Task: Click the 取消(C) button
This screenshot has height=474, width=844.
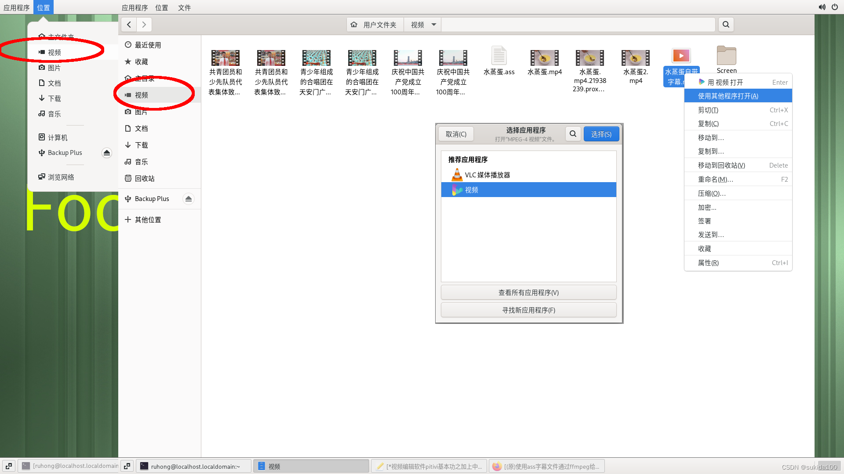Action: [x=456, y=134]
